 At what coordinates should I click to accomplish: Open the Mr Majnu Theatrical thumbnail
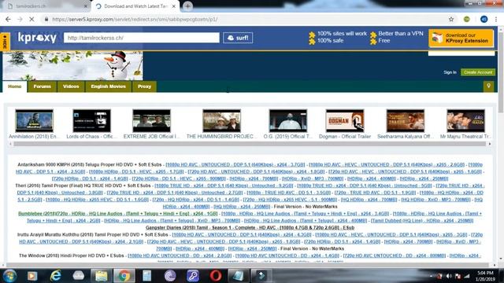[x=465, y=120]
